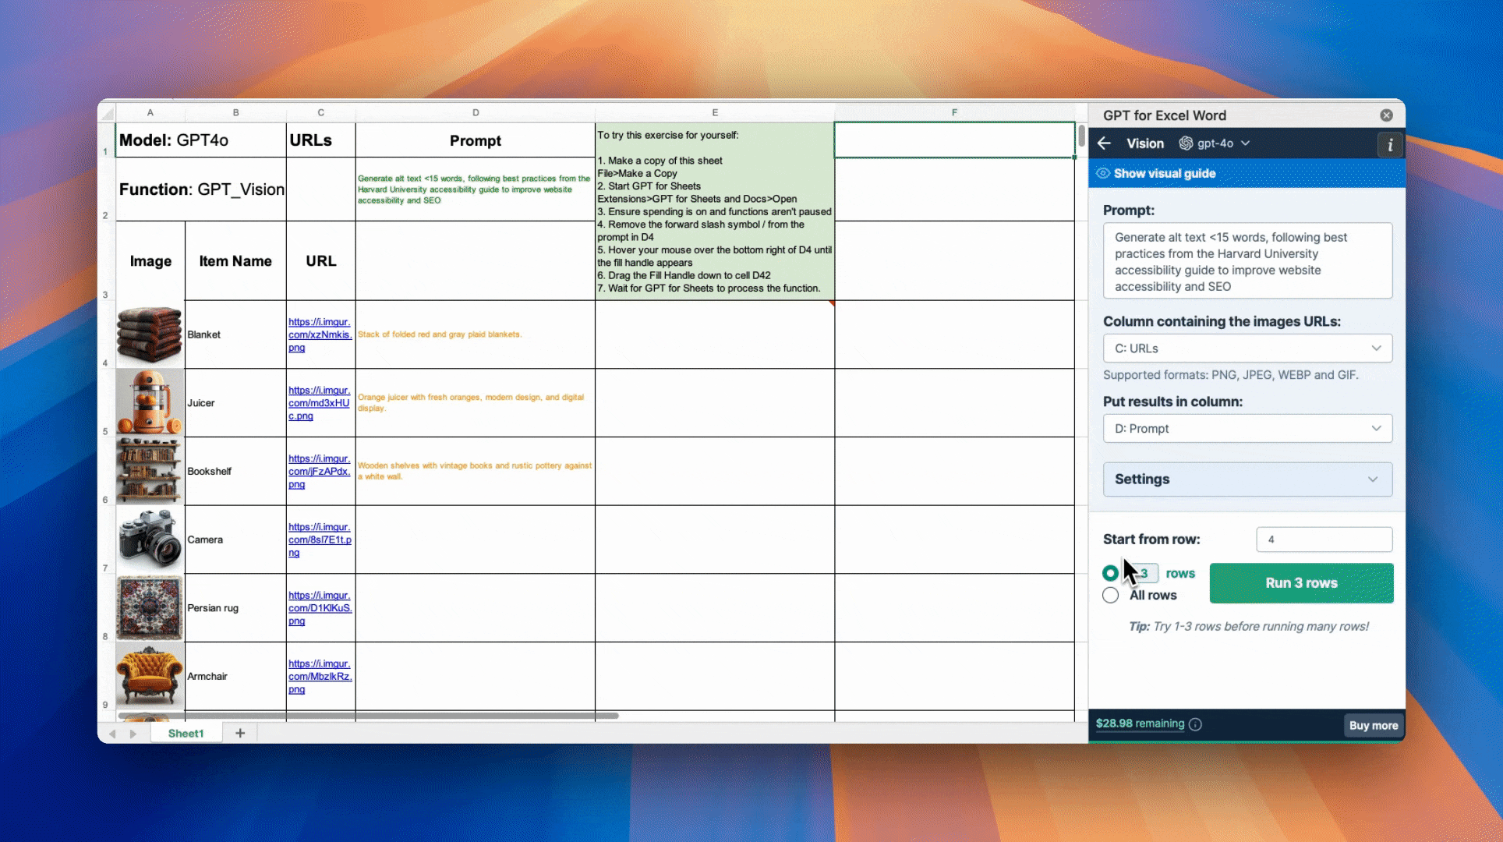Open the Bookshelf imgur URL link

[x=320, y=472]
